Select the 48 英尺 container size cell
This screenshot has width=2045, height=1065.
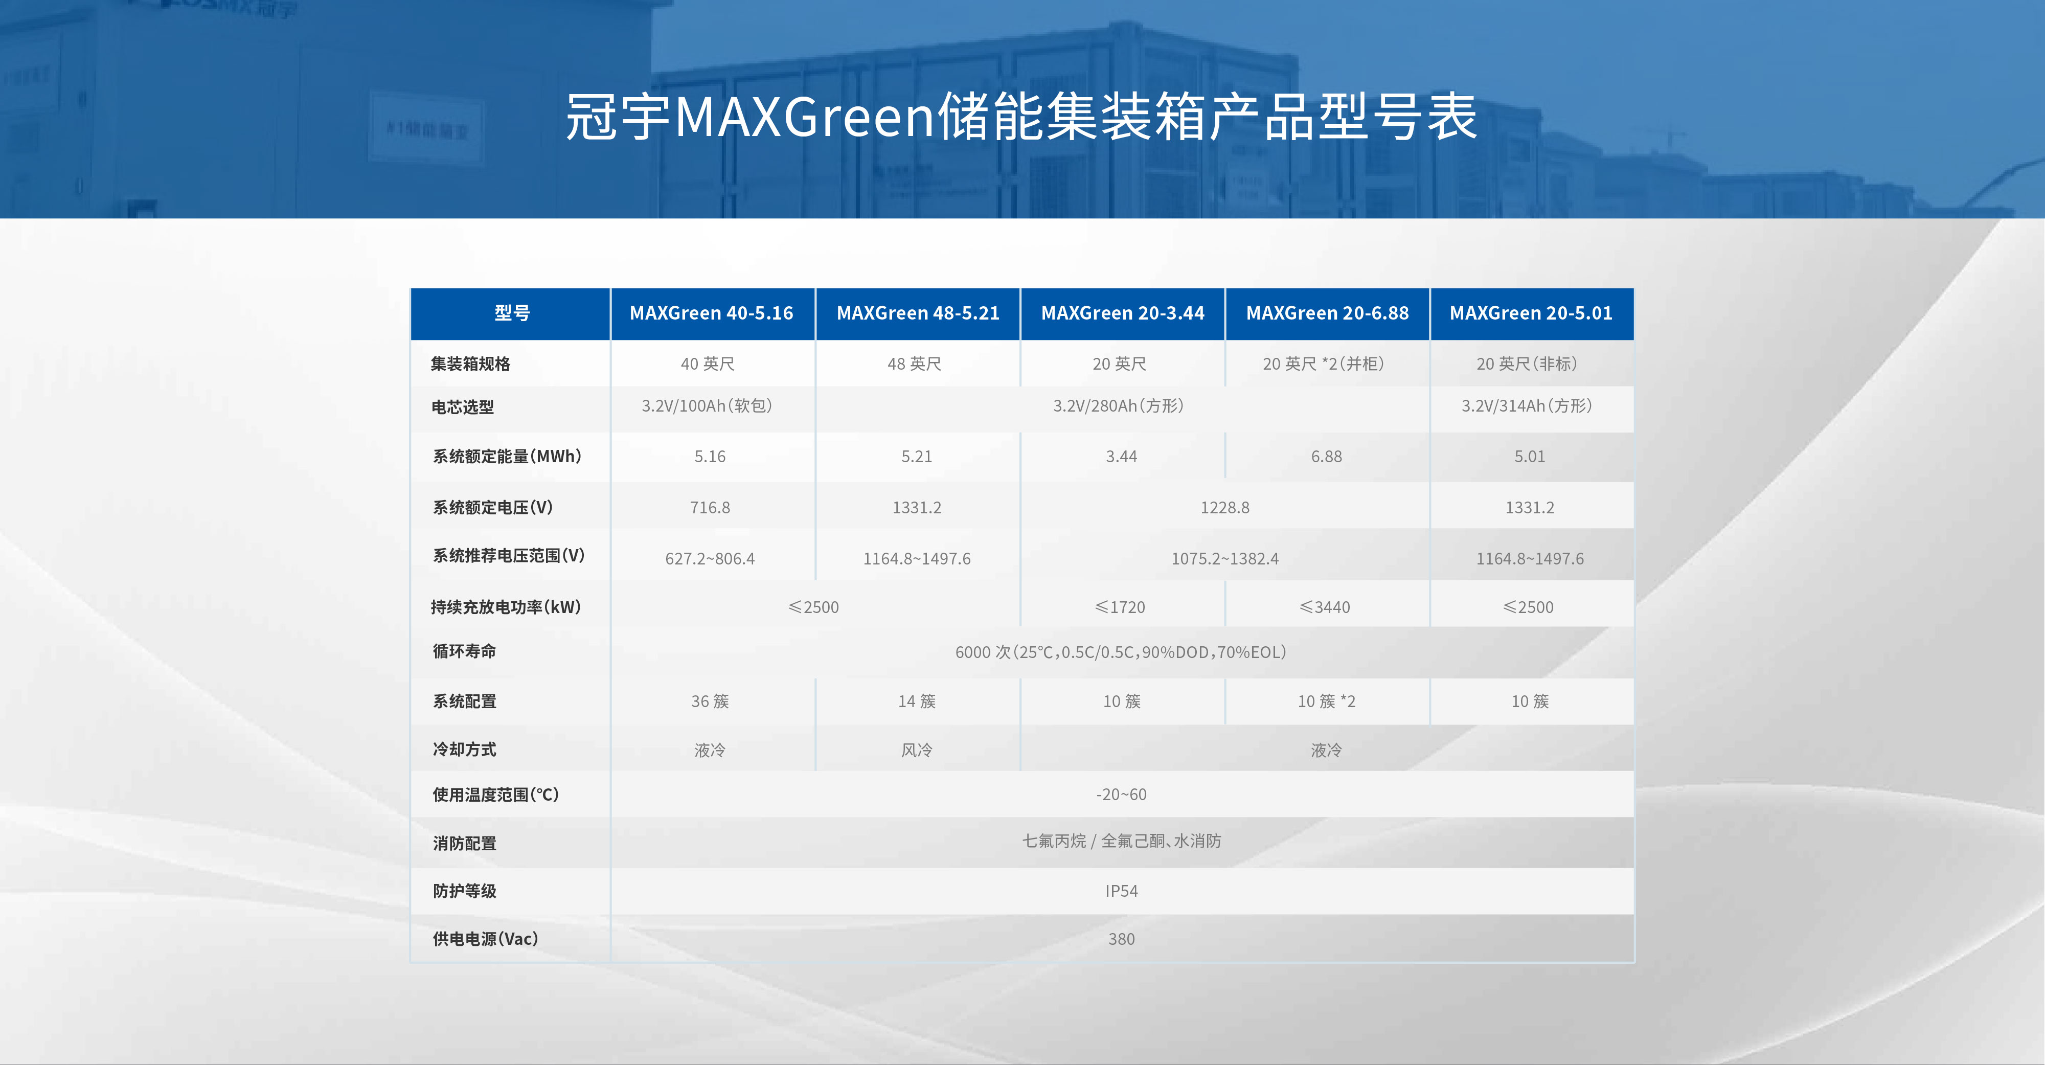coord(915,364)
